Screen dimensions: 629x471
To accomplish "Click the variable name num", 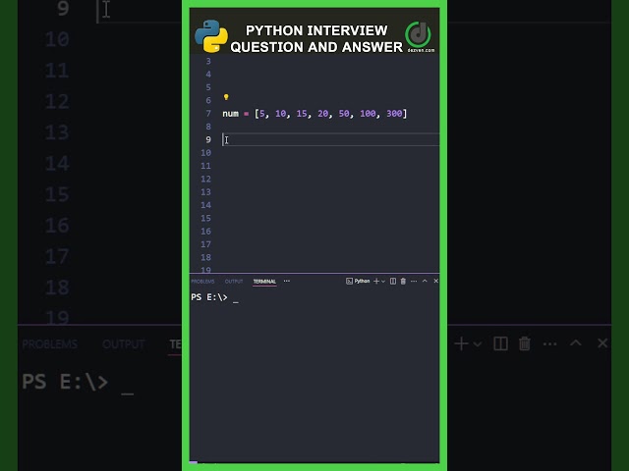I will pos(230,114).
